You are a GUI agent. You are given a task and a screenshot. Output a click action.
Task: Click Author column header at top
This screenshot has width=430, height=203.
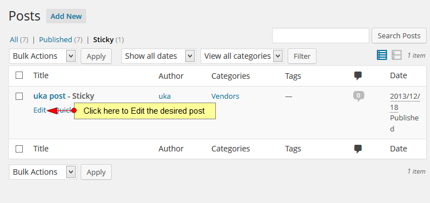point(171,76)
